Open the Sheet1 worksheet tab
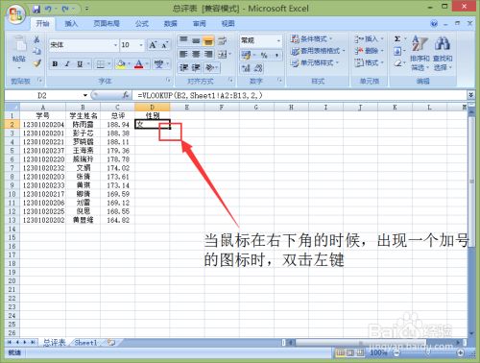 (x=85, y=343)
